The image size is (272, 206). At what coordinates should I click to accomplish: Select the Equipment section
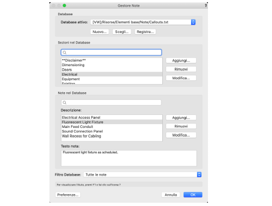(x=112, y=79)
